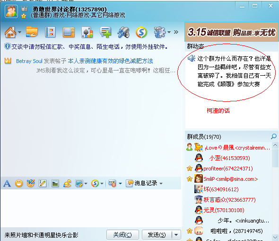
Task: Open the magic emoticon tool
Action: (31, 183)
